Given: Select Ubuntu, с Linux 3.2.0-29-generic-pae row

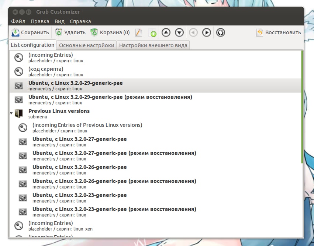Looking at the screenshot, I should pyautogui.click(x=155, y=86).
